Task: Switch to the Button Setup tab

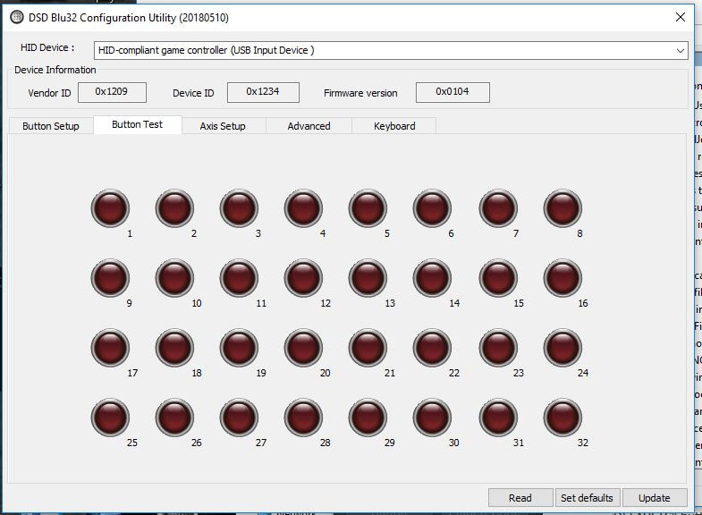Action: tap(51, 126)
